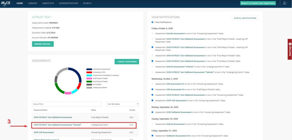Click Status column header
The height and width of the screenshot is (140, 292).
93,110
